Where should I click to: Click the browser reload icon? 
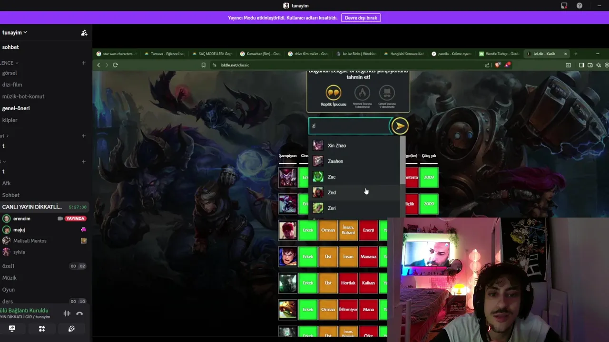point(115,65)
